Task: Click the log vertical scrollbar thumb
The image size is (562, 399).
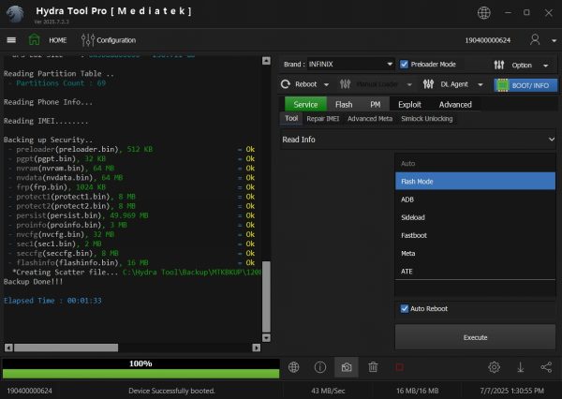Action: point(266,297)
